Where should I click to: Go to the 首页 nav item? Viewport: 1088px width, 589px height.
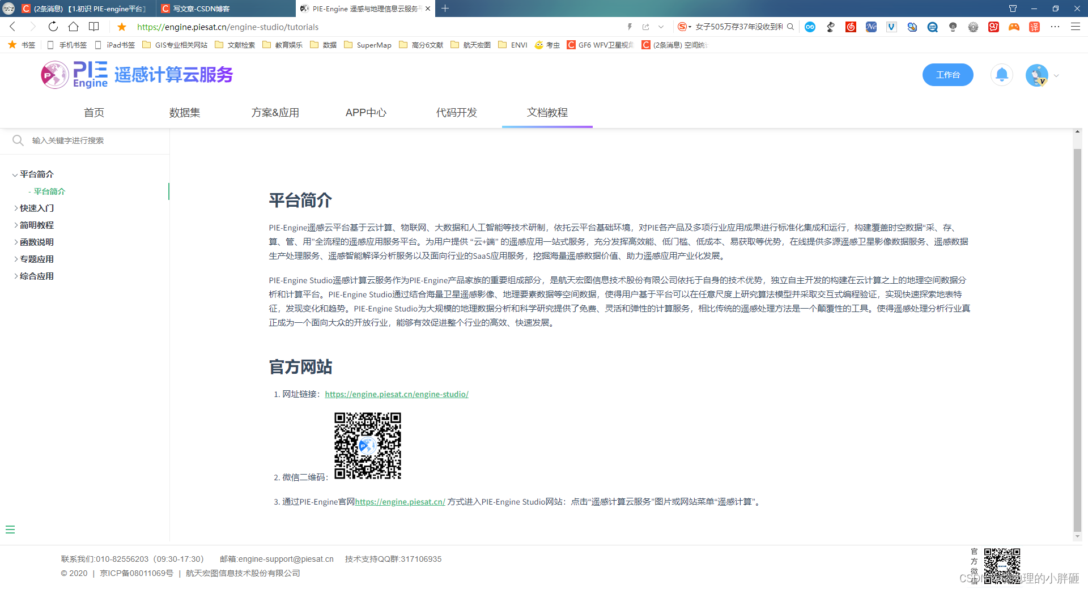pyautogui.click(x=94, y=113)
